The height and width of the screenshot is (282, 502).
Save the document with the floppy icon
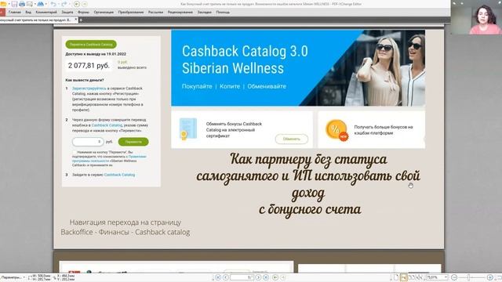[x=14, y=4]
